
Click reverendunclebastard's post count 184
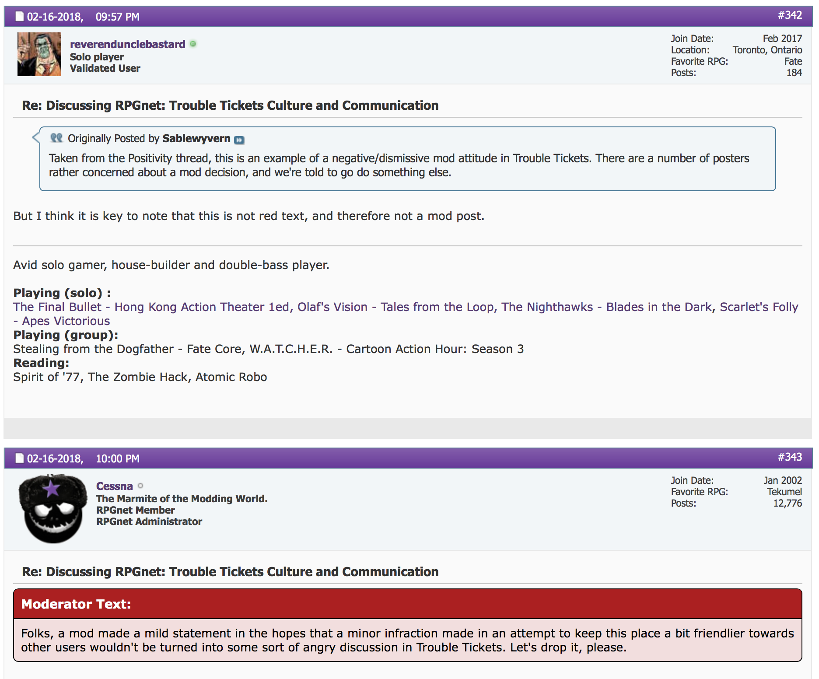click(x=794, y=73)
